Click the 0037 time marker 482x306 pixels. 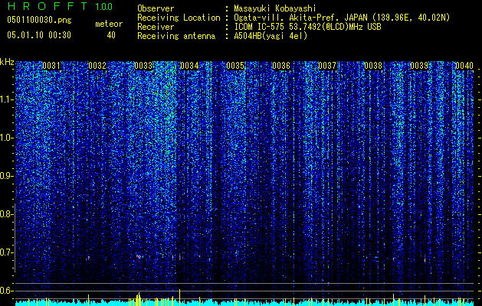pyautogui.click(x=327, y=66)
